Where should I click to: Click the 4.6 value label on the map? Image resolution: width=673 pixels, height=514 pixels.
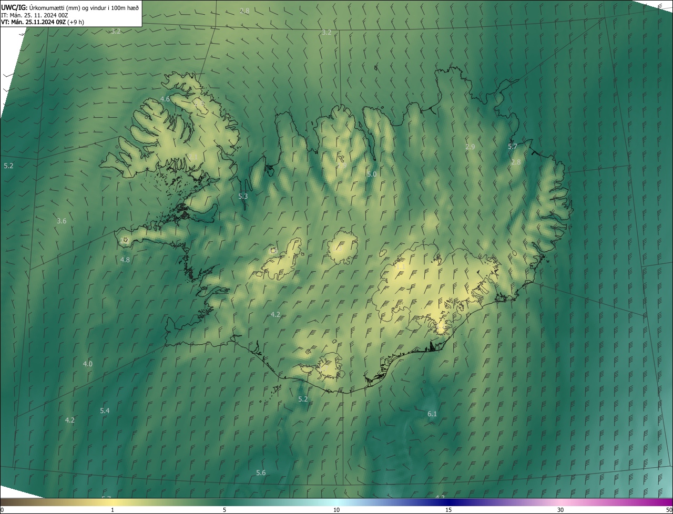pyautogui.click(x=165, y=99)
